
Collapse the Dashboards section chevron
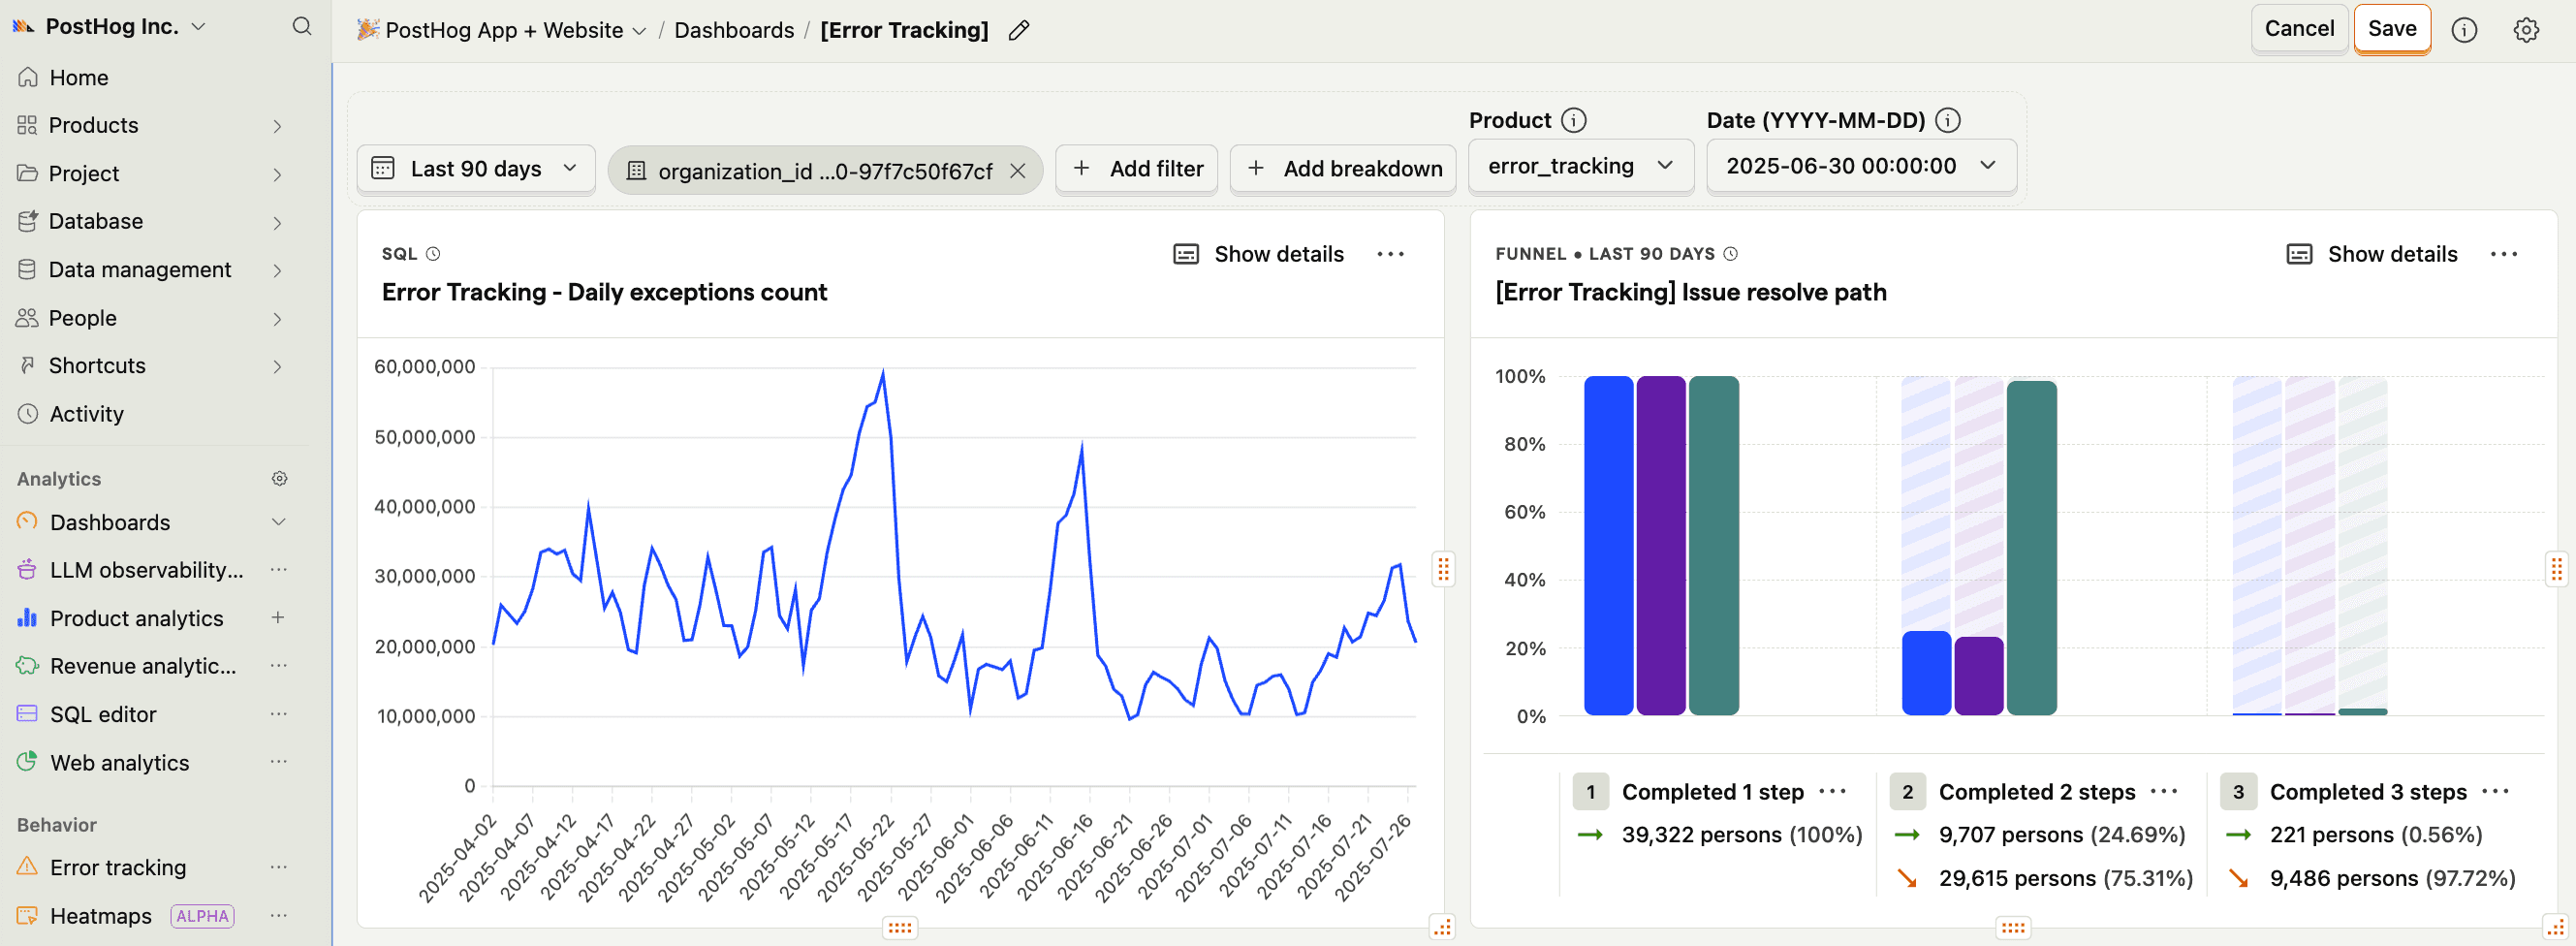[279, 522]
